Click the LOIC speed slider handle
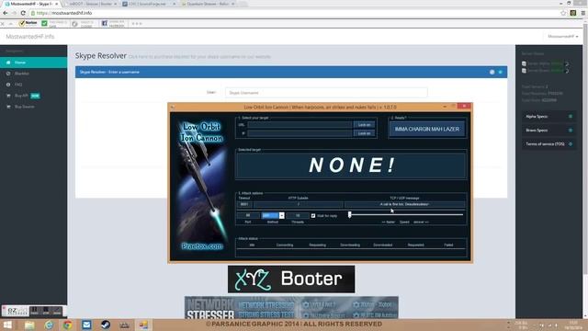 pos(349,214)
